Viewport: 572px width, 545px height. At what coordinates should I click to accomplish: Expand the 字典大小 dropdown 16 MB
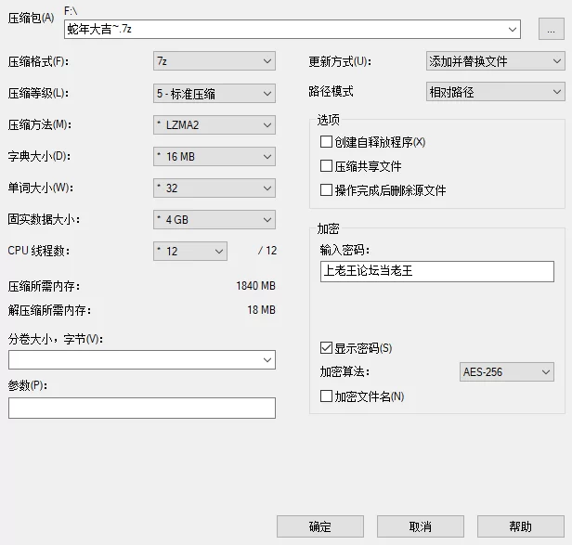[214, 157]
